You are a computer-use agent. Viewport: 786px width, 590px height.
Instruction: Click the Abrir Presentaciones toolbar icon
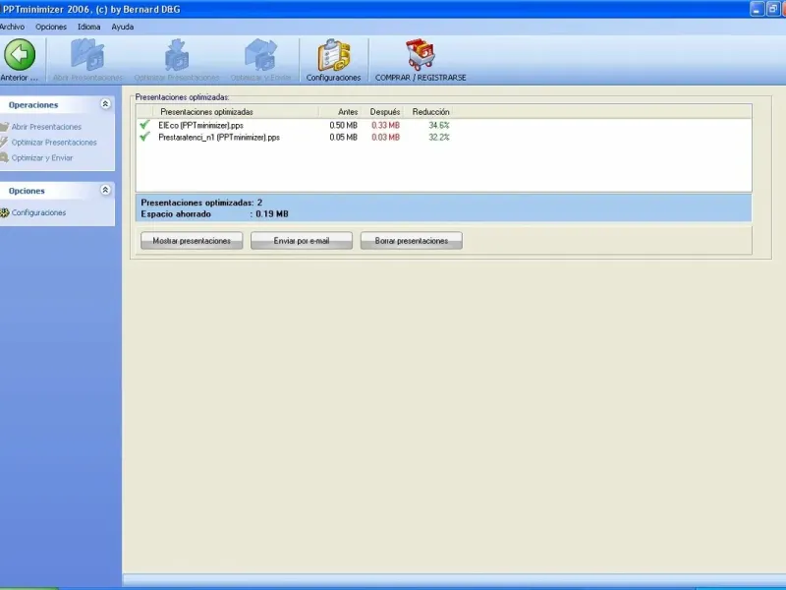tap(87, 55)
